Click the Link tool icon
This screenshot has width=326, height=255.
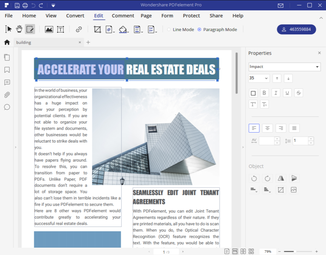point(79,29)
